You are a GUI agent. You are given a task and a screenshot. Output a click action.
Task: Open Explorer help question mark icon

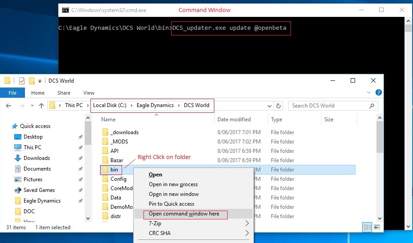379,92
